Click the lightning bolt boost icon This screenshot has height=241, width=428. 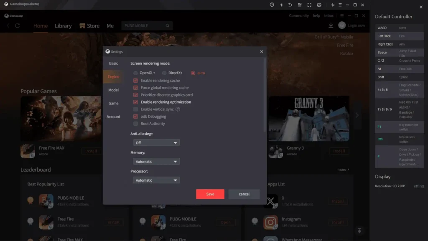point(281,5)
